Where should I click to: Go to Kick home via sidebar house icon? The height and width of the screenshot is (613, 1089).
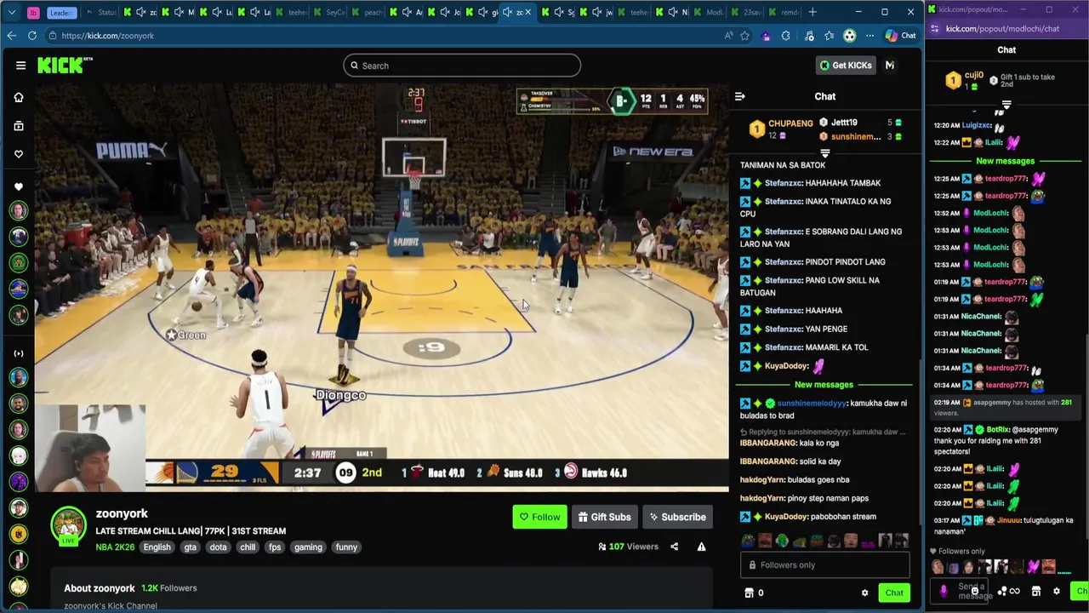click(x=18, y=97)
